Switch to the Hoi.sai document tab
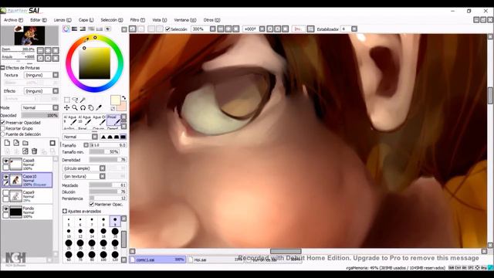 pyautogui.click(x=215, y=259)
